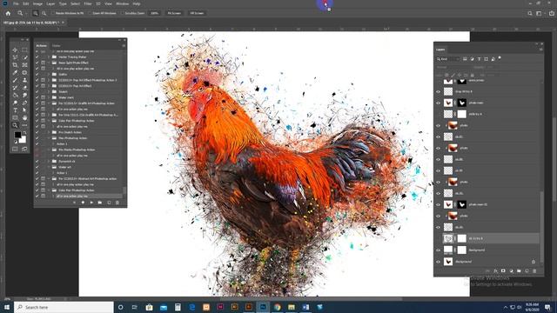Add a layer mask from Layers panel footer
Screen dimensions: 557x313
503,270
